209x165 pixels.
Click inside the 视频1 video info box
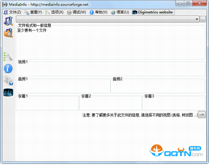click(x=110, y=69)
